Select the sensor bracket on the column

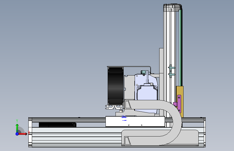171,71
